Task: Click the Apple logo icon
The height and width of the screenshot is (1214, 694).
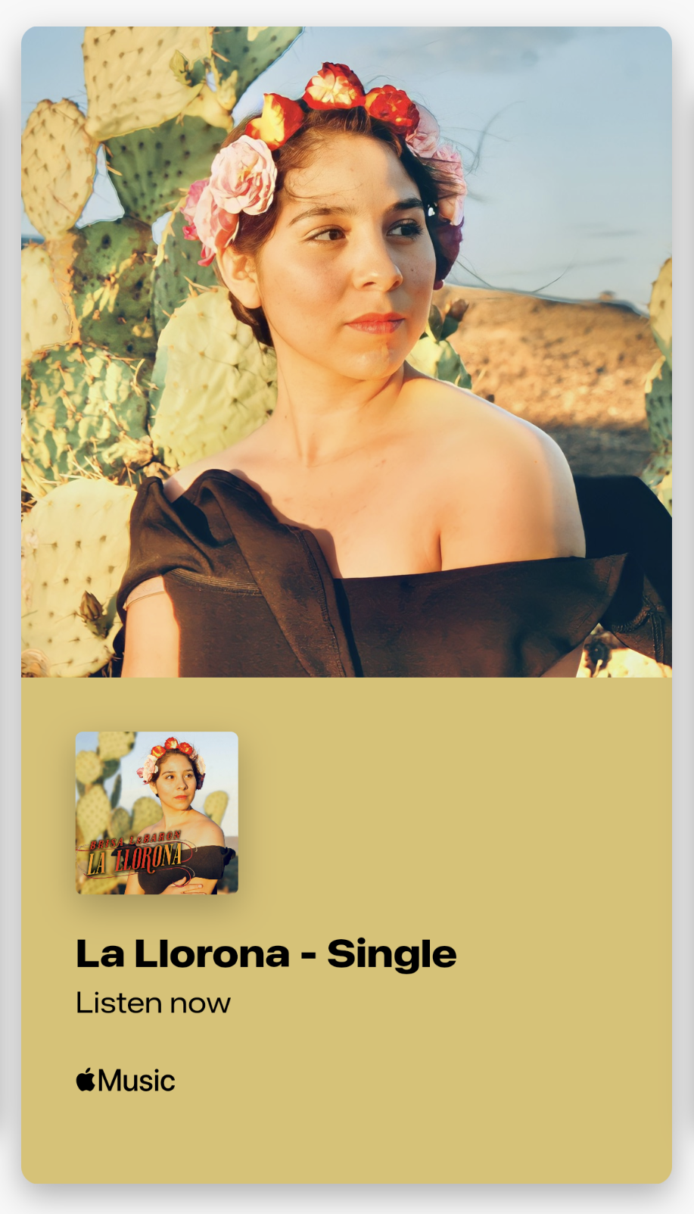Action: [86, 1080]
